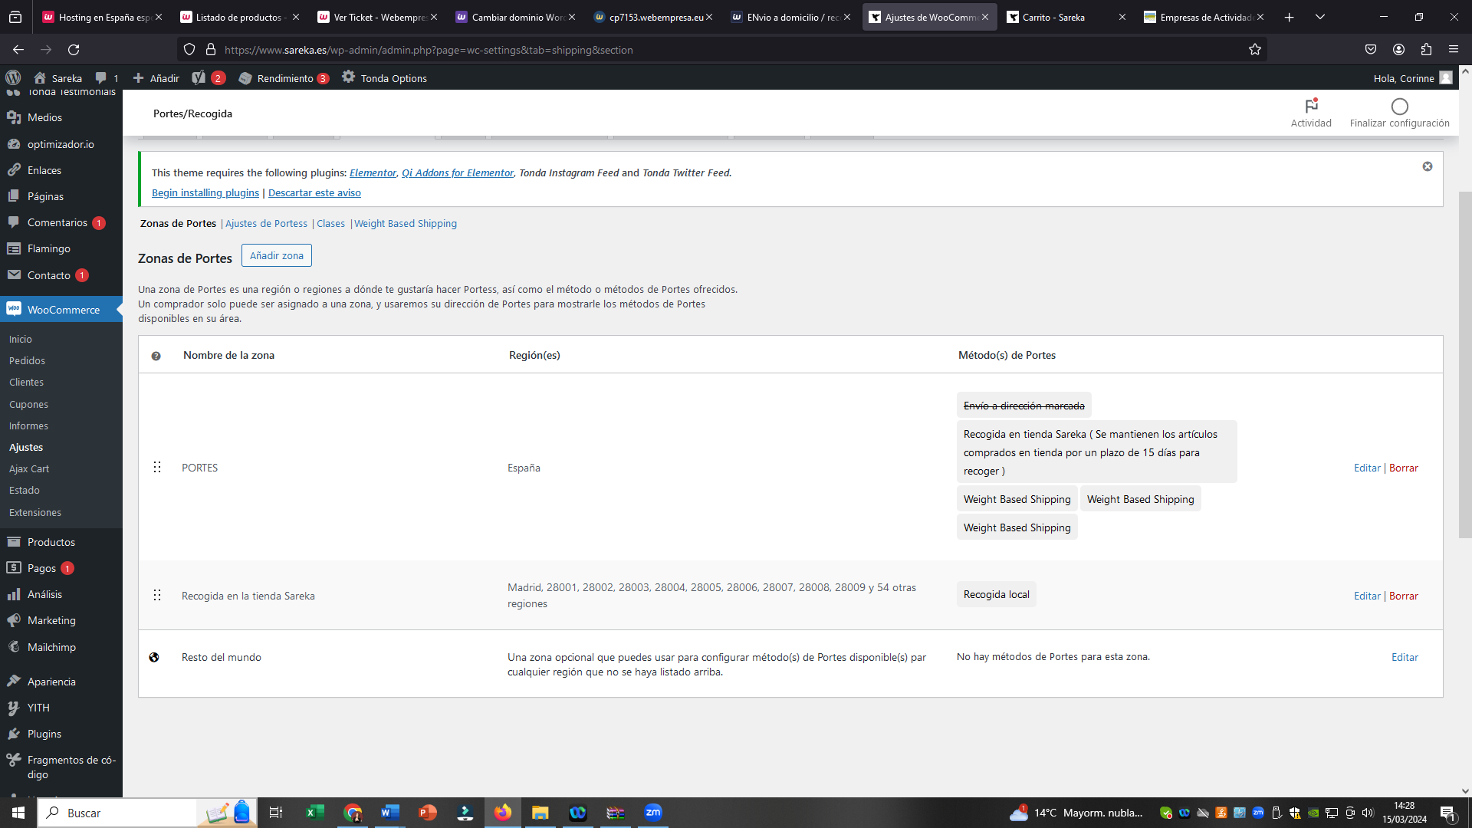Viewport: 1472px width, 828px height.
Task: Go to WooCommerce Pedidos submenu
Action: (27, 360)
